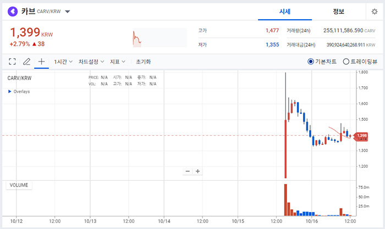Expand the Overlays section

click(19, 92)
